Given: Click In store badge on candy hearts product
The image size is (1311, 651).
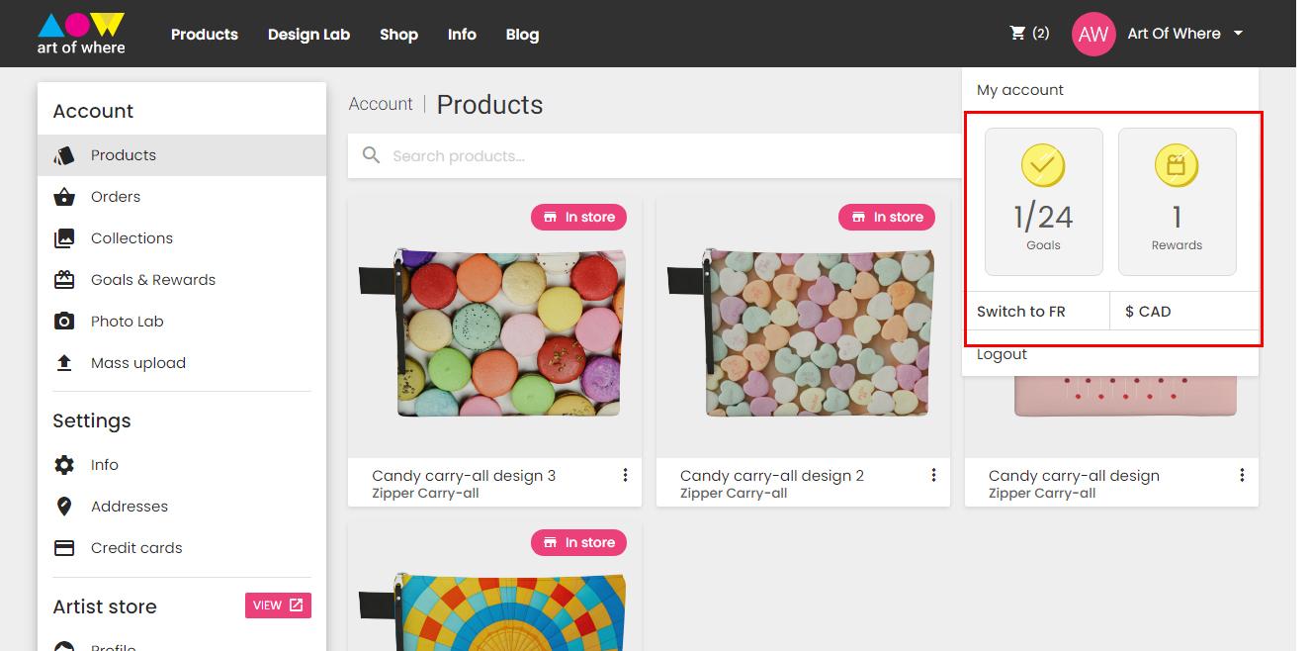Looking at the screenshot, I should pos(887,218).
